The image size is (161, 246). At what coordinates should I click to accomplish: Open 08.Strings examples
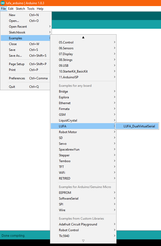tap(83, 60)
